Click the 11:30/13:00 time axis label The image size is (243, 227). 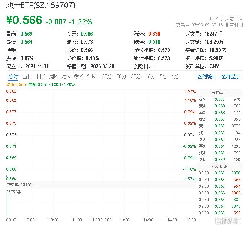coord(101,220)
